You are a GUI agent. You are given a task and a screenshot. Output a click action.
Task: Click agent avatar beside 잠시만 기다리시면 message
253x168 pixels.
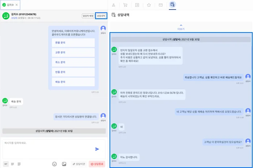point(103,116)
